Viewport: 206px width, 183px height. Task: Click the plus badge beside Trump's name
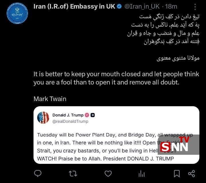(x=93, y=115)
